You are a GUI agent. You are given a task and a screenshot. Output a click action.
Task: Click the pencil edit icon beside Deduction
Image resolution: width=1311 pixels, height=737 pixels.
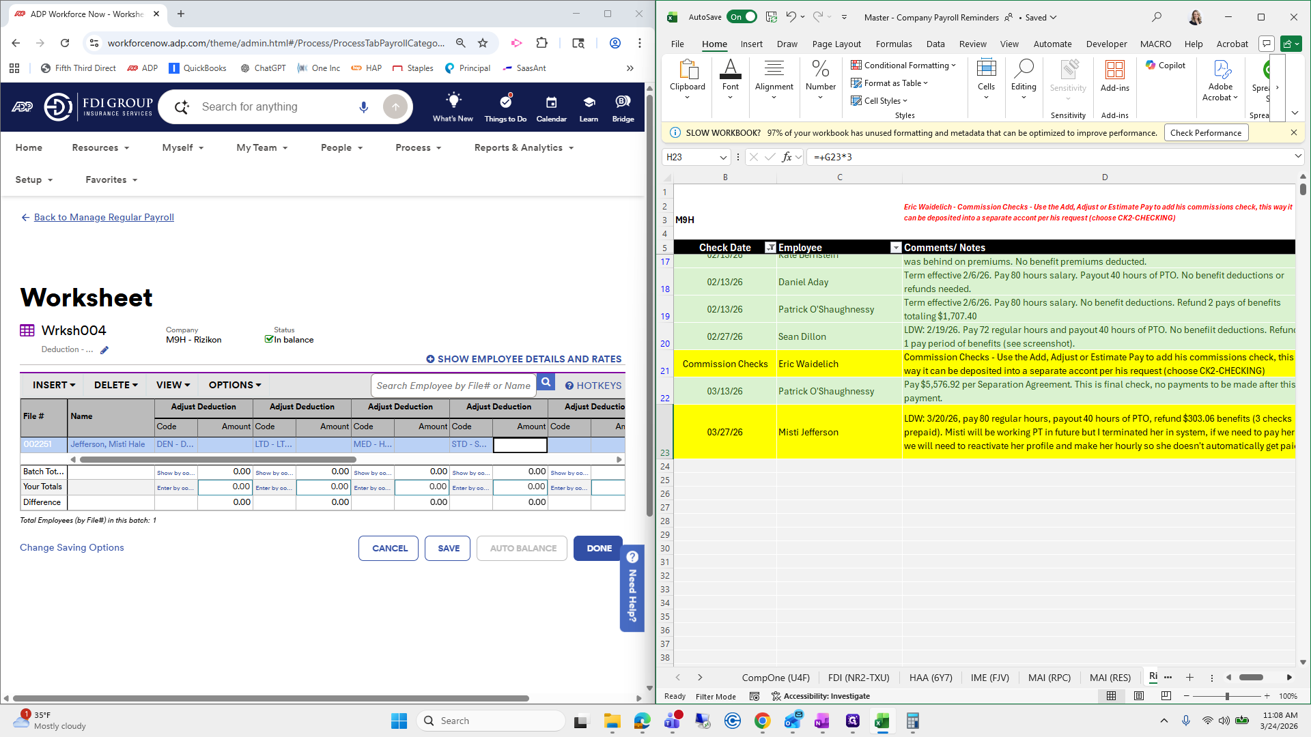104,350
